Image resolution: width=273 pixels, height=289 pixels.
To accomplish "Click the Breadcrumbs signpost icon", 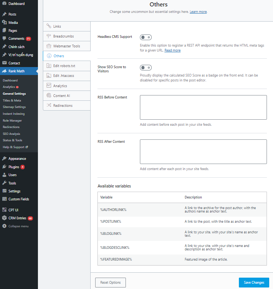I will pyautogui.click(x=49, y=36).
